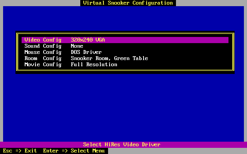Viewport: 247px width, 154px height.
Task: Open the 320x240 VGA video setting
Action: click(88, 40)
